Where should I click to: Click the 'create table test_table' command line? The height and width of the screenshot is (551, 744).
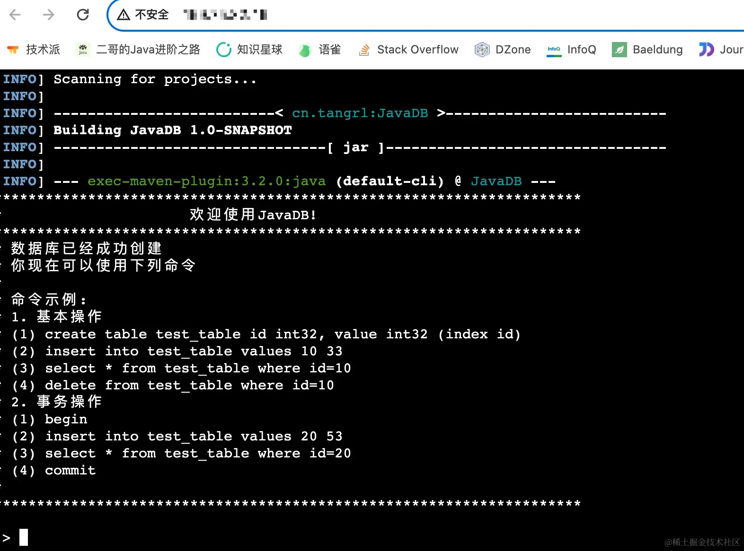pos(266,335)
